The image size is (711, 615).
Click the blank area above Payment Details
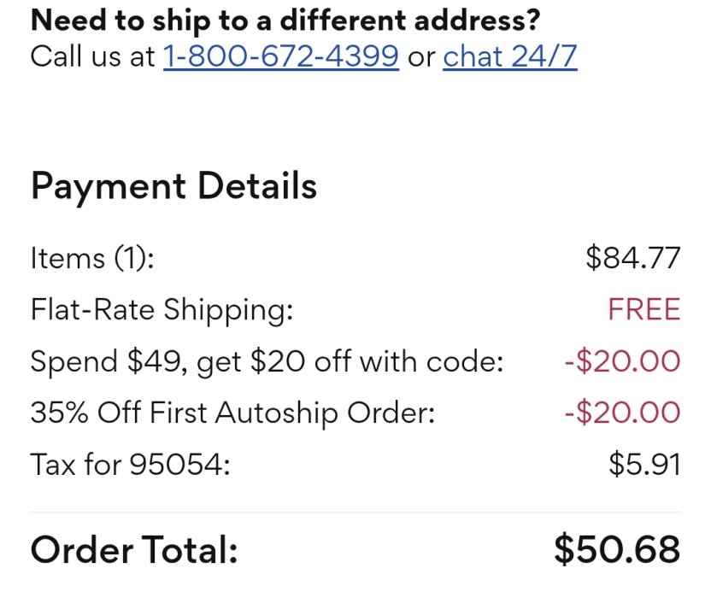pyautogui.click(x=355, y=120)
